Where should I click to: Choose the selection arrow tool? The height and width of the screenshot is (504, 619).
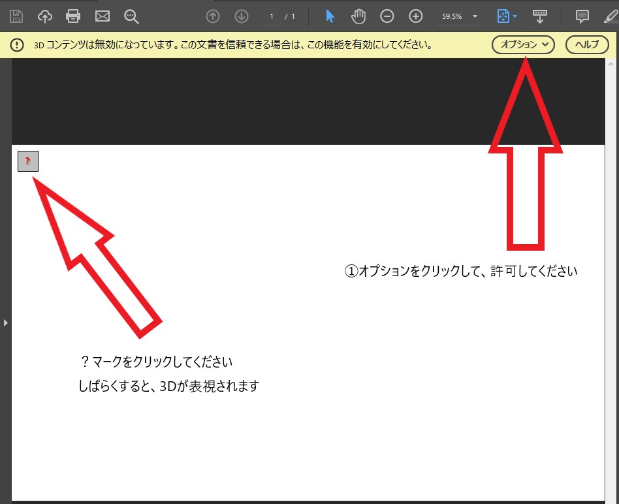tap(330, 16)
